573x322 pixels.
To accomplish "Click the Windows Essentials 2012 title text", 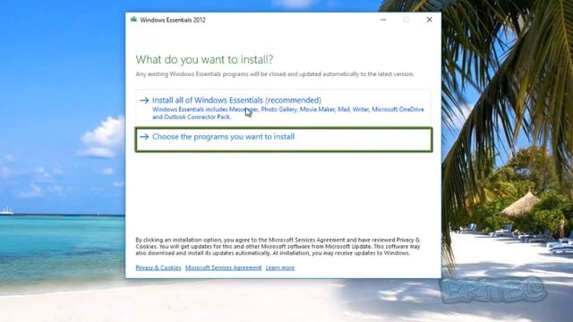I will coord(173,20).
